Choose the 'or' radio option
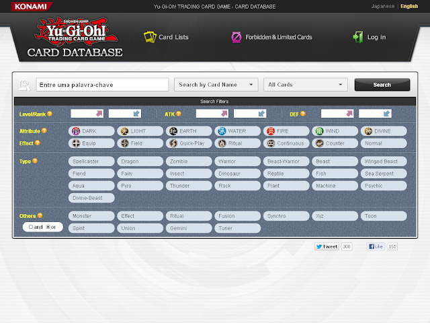This screenshot has height=323, width=430. (x=48, y=227)
